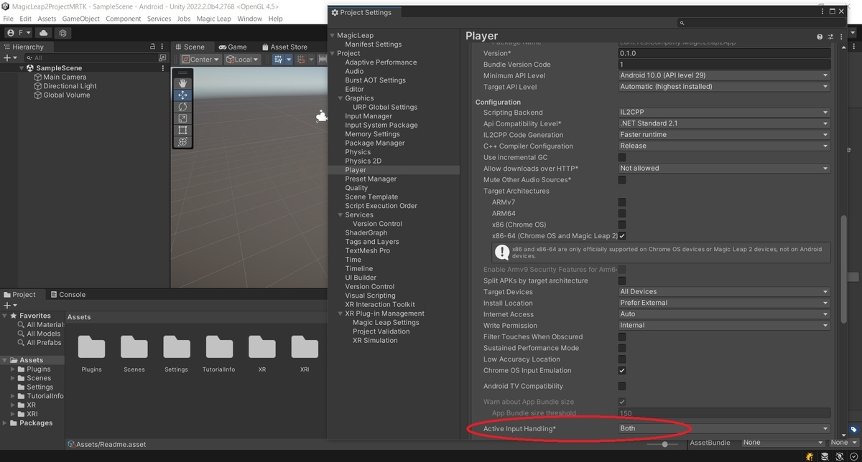Image resolution: width=862 pixels, height=462 pixels.
Task: Select the Hand view tool in Scene
Action: click(x=182, y=83)
